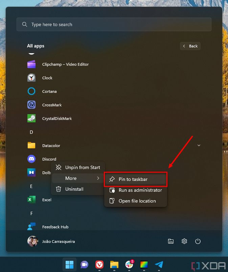Click the Feedback Hub app name
The height and width of the screenshot is (272, 228).
point(55,227)
